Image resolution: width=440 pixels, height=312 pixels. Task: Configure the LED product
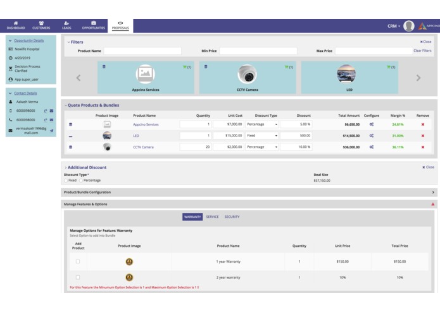[x=371, y=136]
